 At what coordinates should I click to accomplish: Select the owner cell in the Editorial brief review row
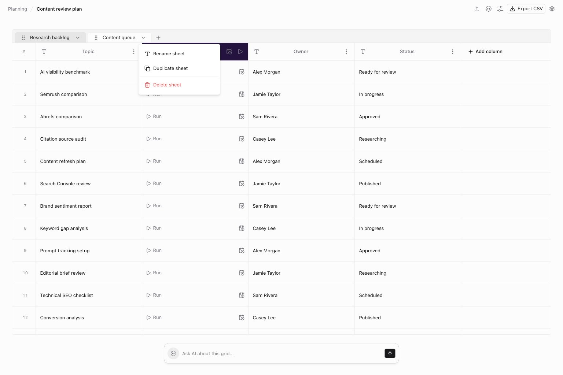tap(301, 273)
